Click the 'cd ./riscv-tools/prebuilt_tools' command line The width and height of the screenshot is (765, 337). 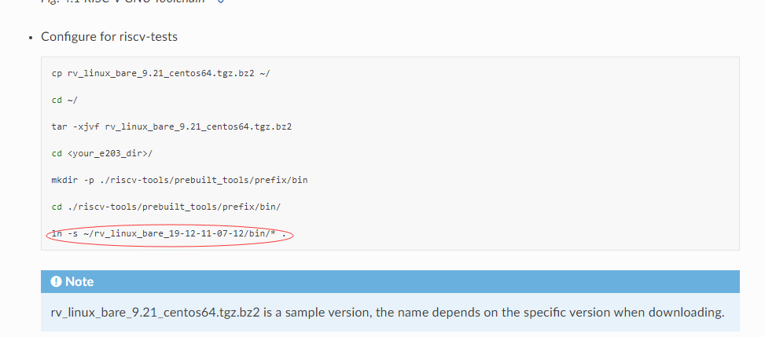(167, 207)
